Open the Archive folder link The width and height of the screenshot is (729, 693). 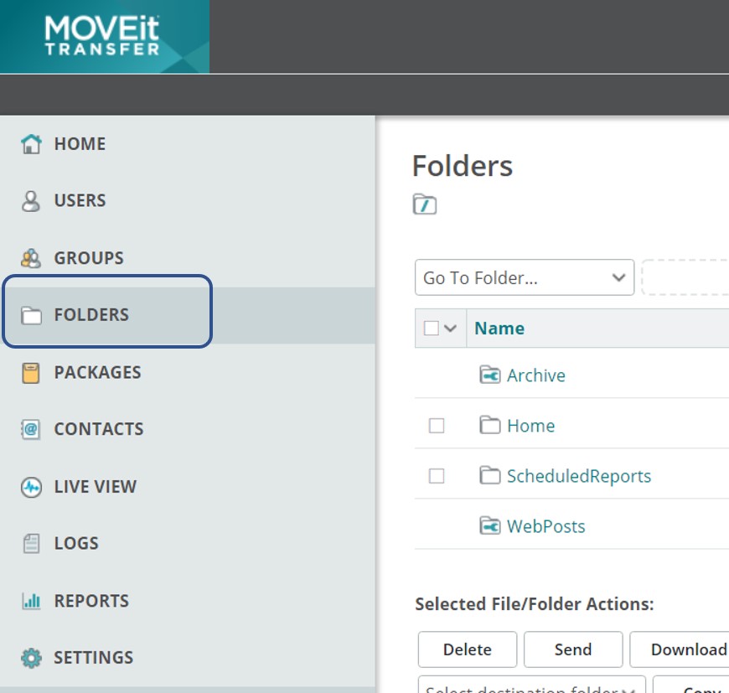(x=536, y=375)
